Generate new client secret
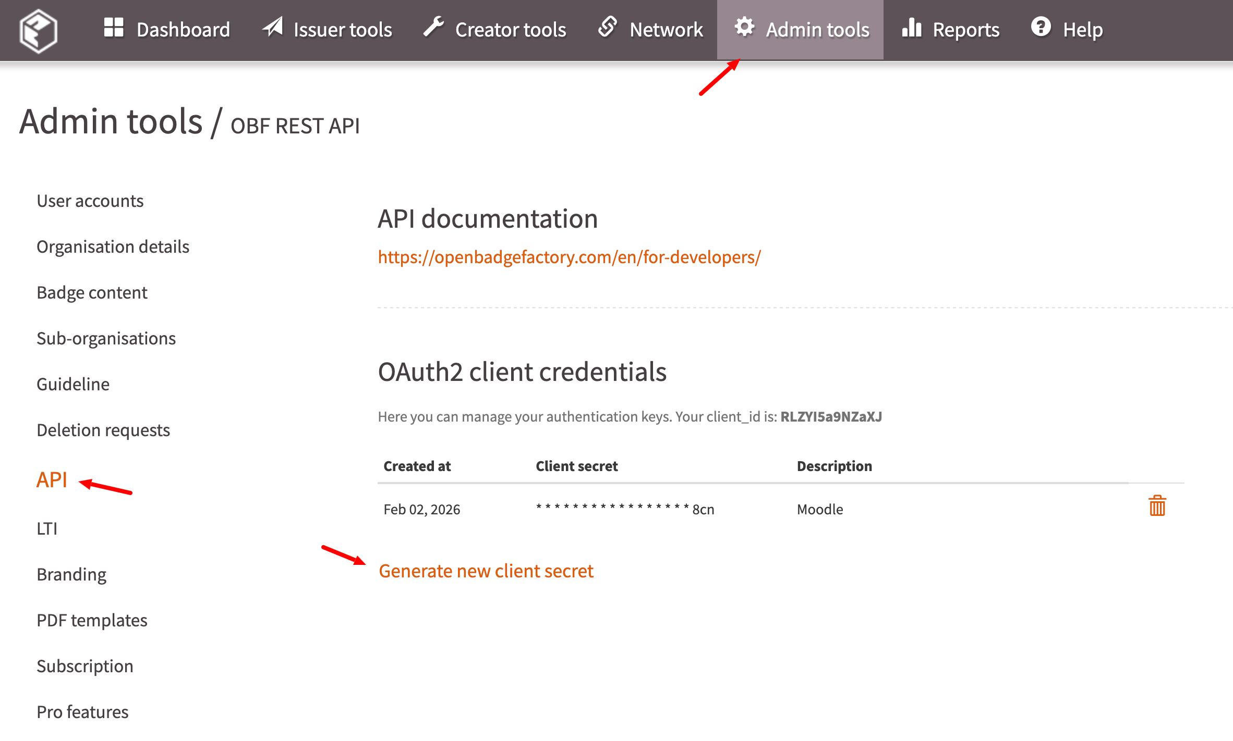The width and height of the screenshot is (1233, 741). coord(486,571)
